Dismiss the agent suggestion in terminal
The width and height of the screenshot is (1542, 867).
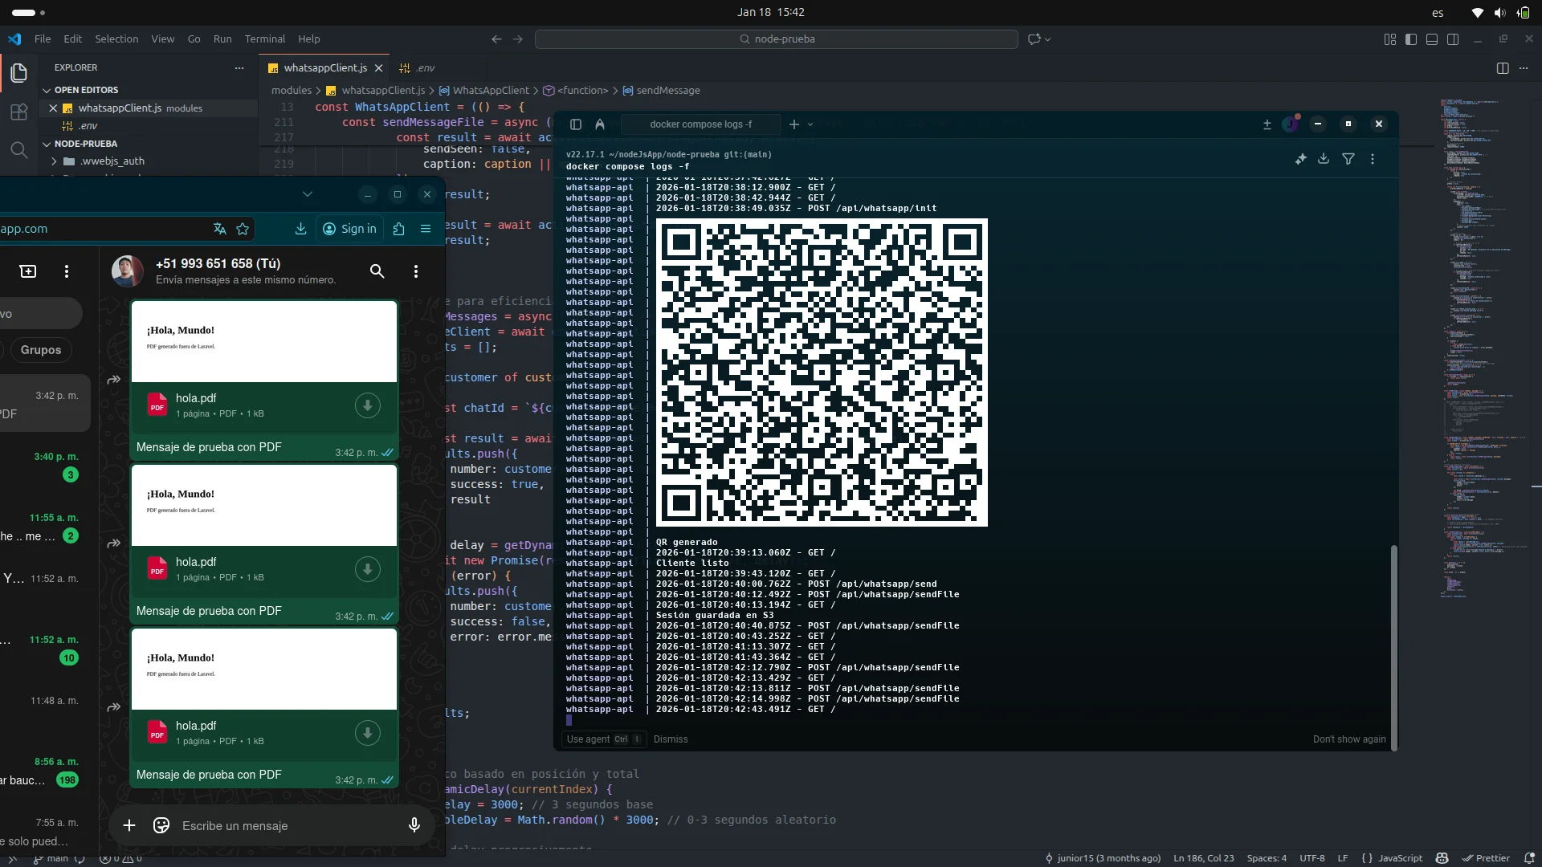pos(671,739)
